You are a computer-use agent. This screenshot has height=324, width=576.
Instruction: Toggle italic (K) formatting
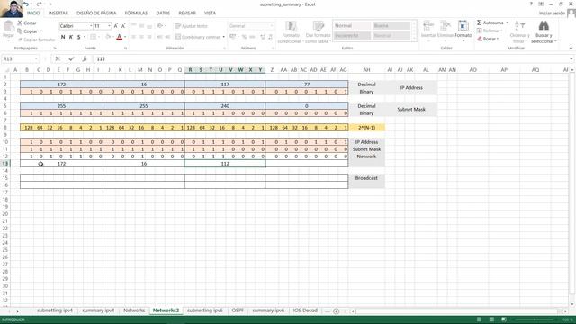click(71, 37)
